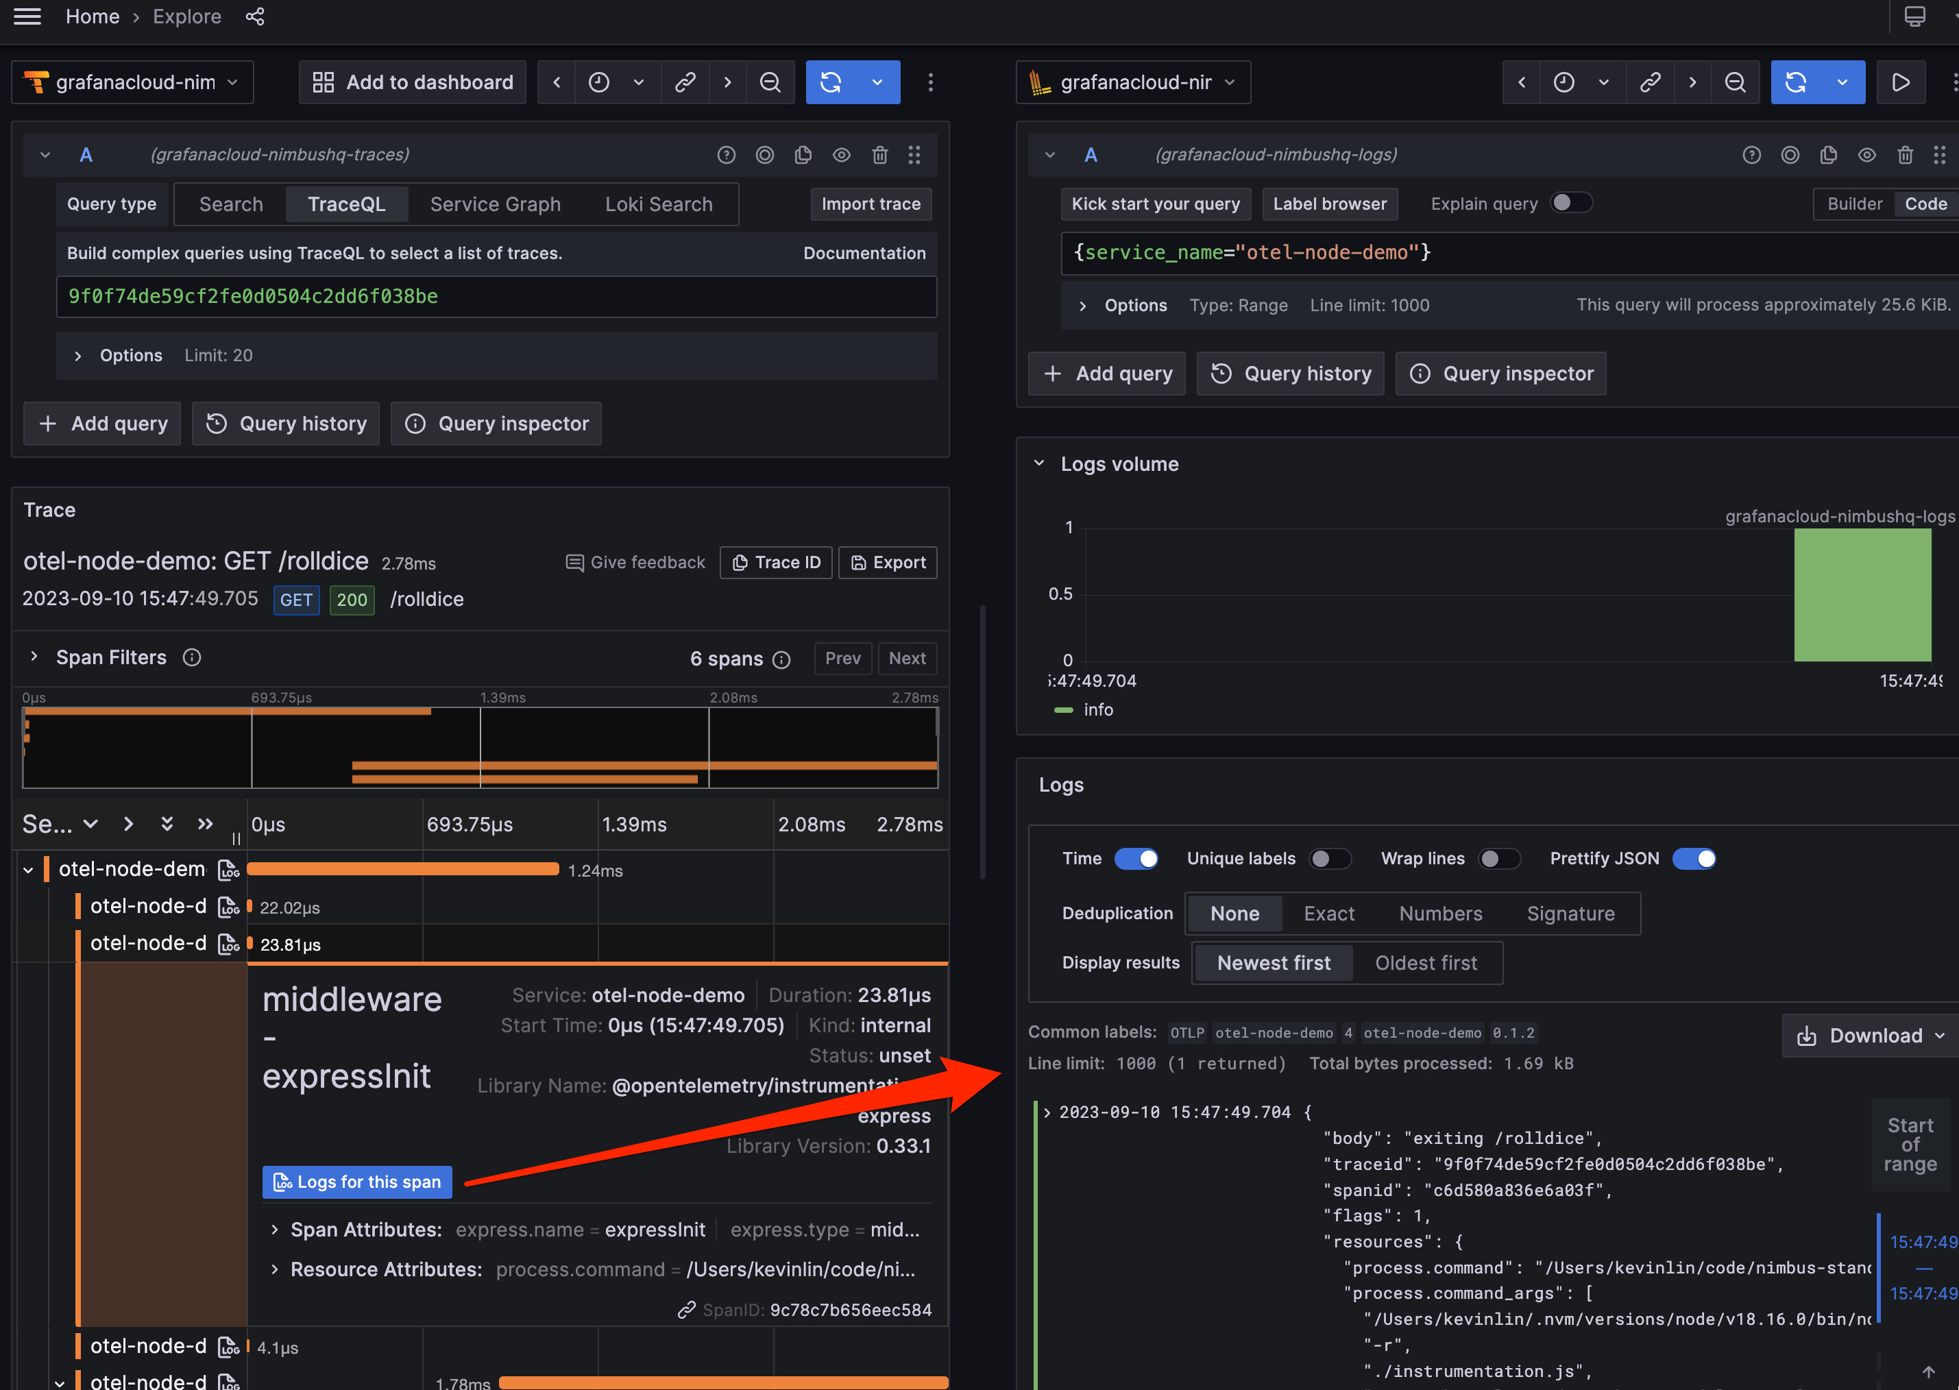Refresh the traces query results
The image size is (1959, 1390).
(x=830, y=82)
